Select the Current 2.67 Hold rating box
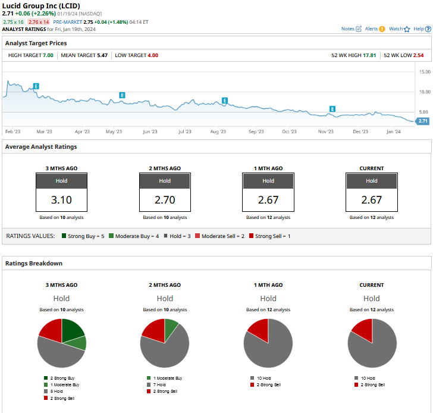433x413 pixels. point(371,192)
